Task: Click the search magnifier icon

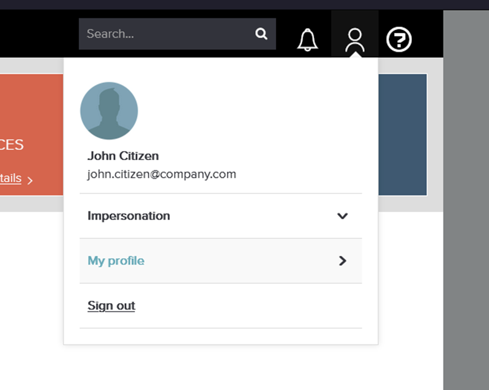Action: tap(261, 34)
